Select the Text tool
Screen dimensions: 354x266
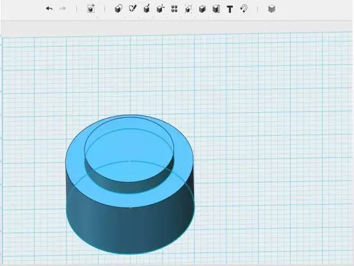[x=230, y=9]
